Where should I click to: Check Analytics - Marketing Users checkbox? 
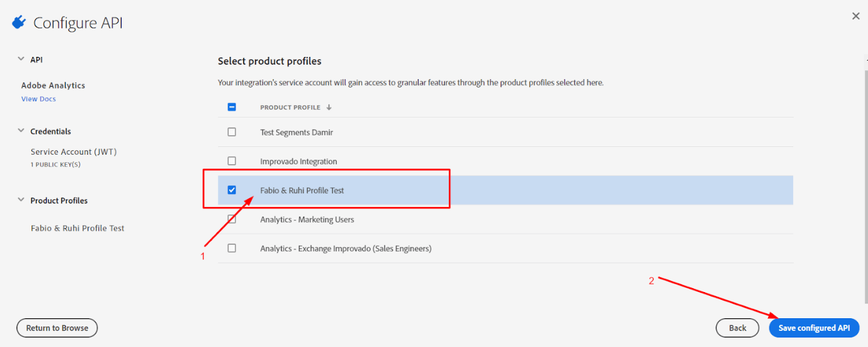click(232, 219)
